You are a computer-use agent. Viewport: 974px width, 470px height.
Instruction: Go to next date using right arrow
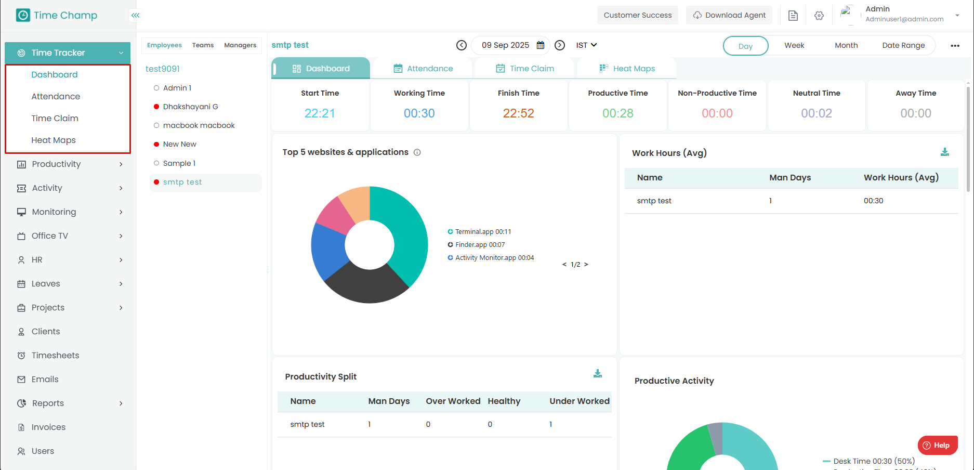pyautogui.click(x=560, y=45)
